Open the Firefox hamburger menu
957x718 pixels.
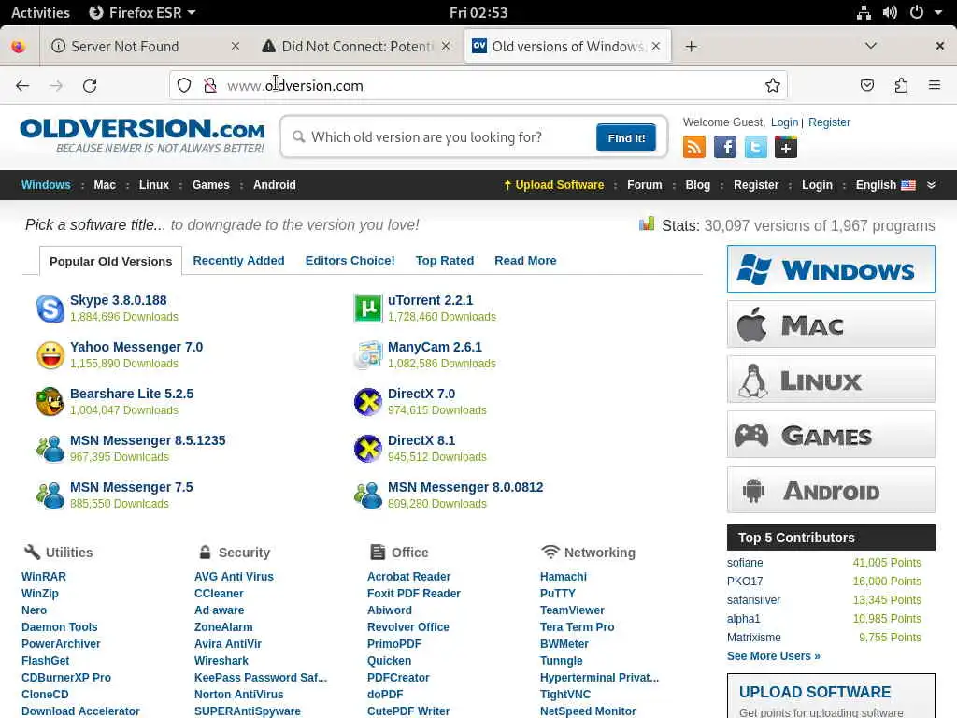(935, 85)
